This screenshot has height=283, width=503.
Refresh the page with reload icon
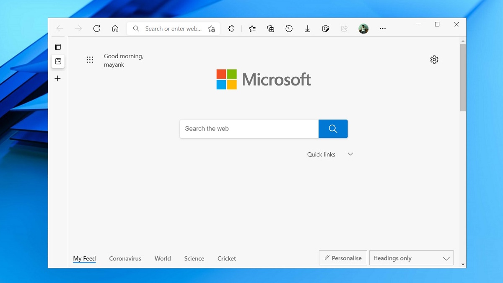pos(97,29)
